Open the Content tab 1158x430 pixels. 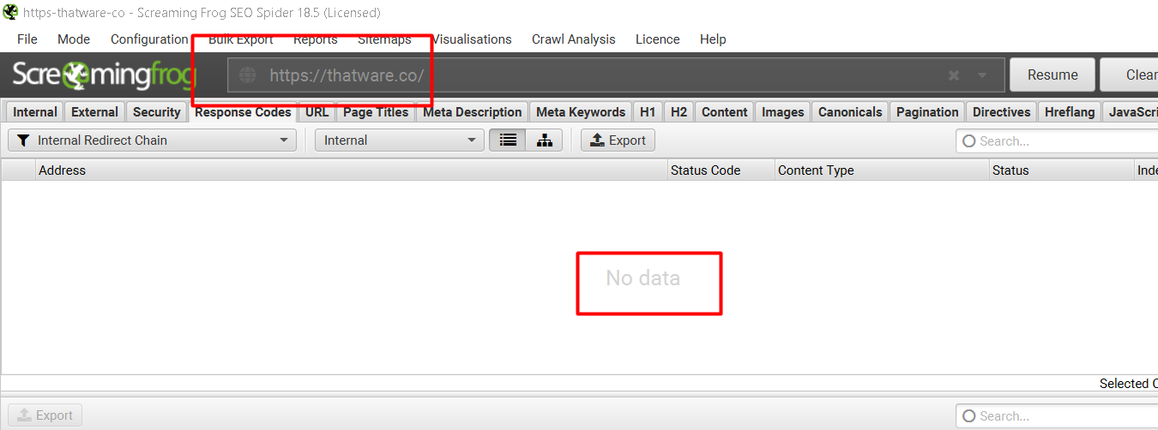[725, 112]
